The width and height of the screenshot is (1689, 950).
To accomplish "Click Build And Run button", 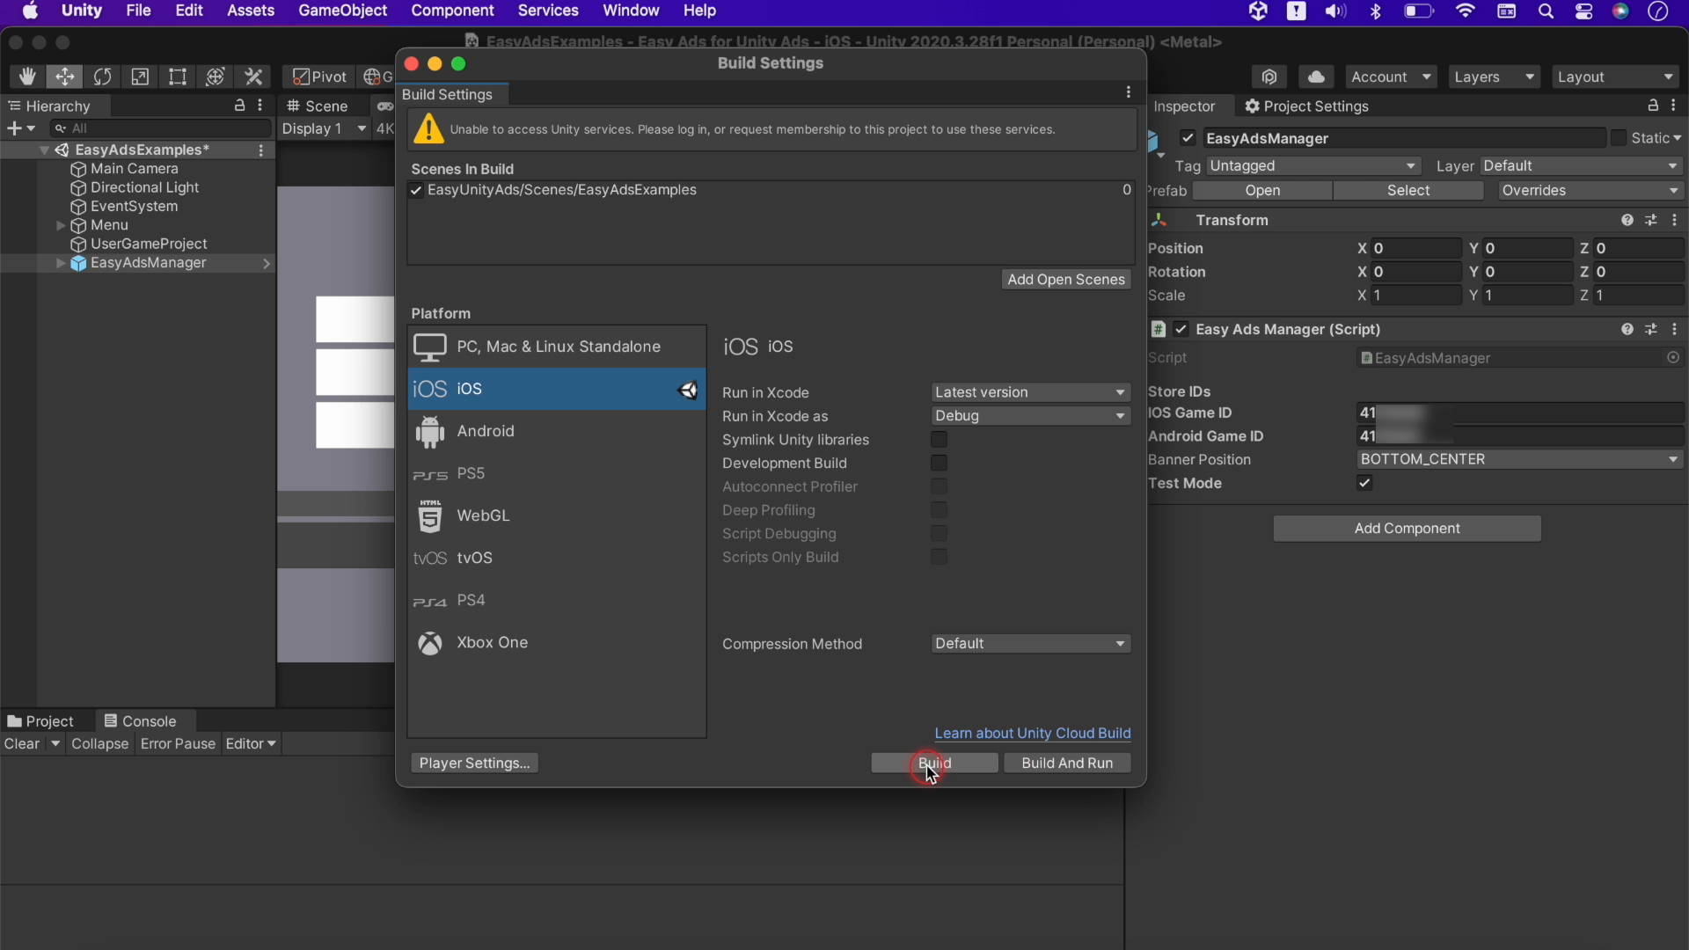I will (1067, 763).
